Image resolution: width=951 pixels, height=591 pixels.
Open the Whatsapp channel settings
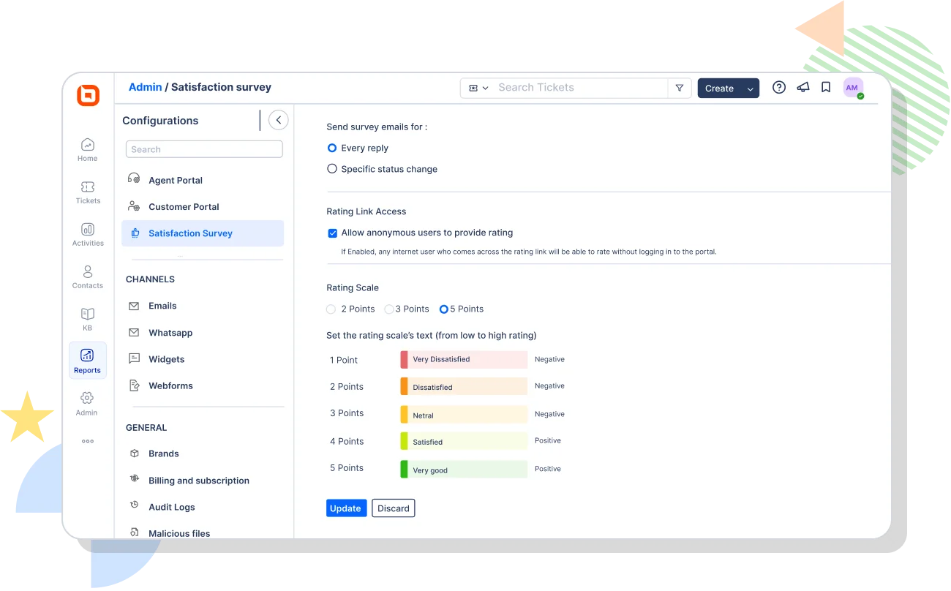(x=169, y=333)
